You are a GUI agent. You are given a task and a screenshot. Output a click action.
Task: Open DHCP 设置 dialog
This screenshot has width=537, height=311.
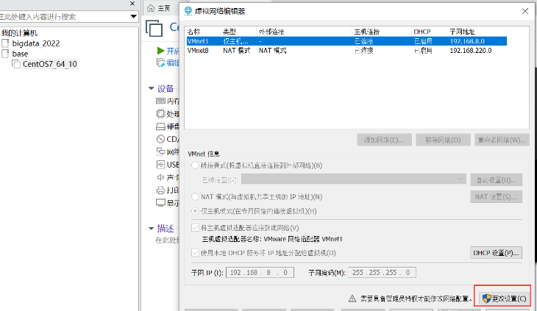click(x=496, y=253)
